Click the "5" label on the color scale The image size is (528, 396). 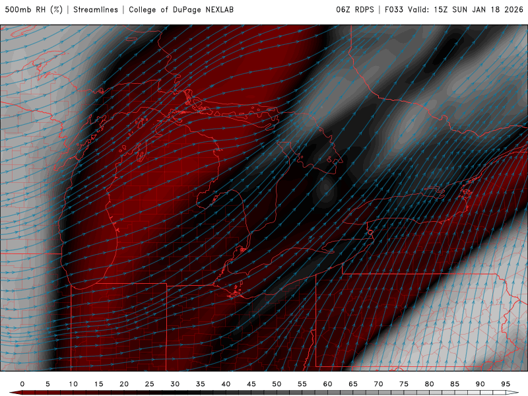48,384
